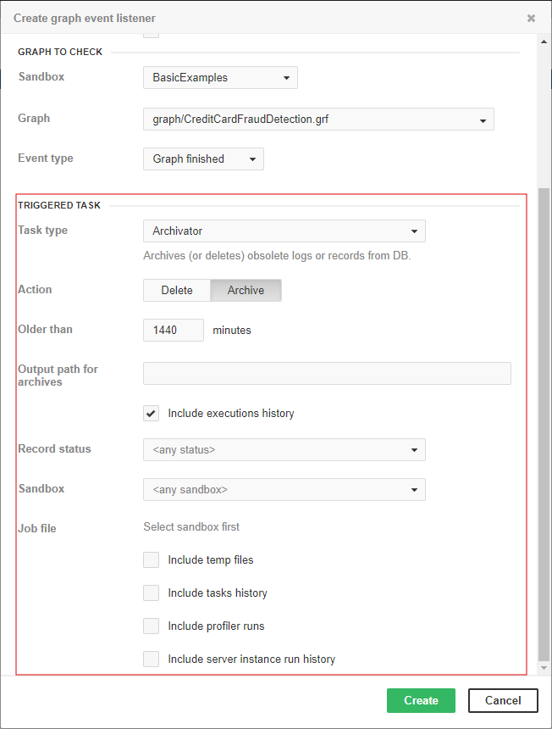Click the Older than minutes field
The width and height of the screenshot is (552, 729).
[174, 331]
